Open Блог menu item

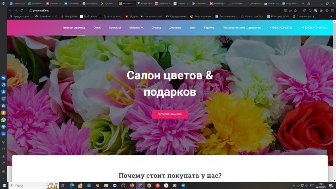coord(192,28)
